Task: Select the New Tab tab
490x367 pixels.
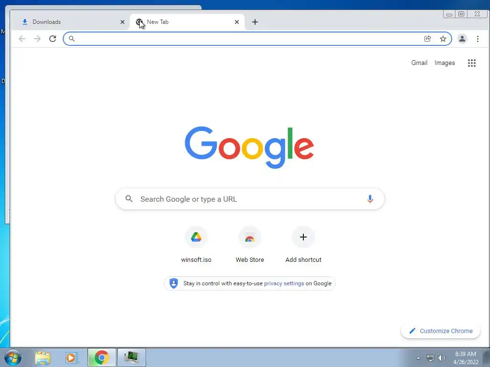Action: point(187,22)
